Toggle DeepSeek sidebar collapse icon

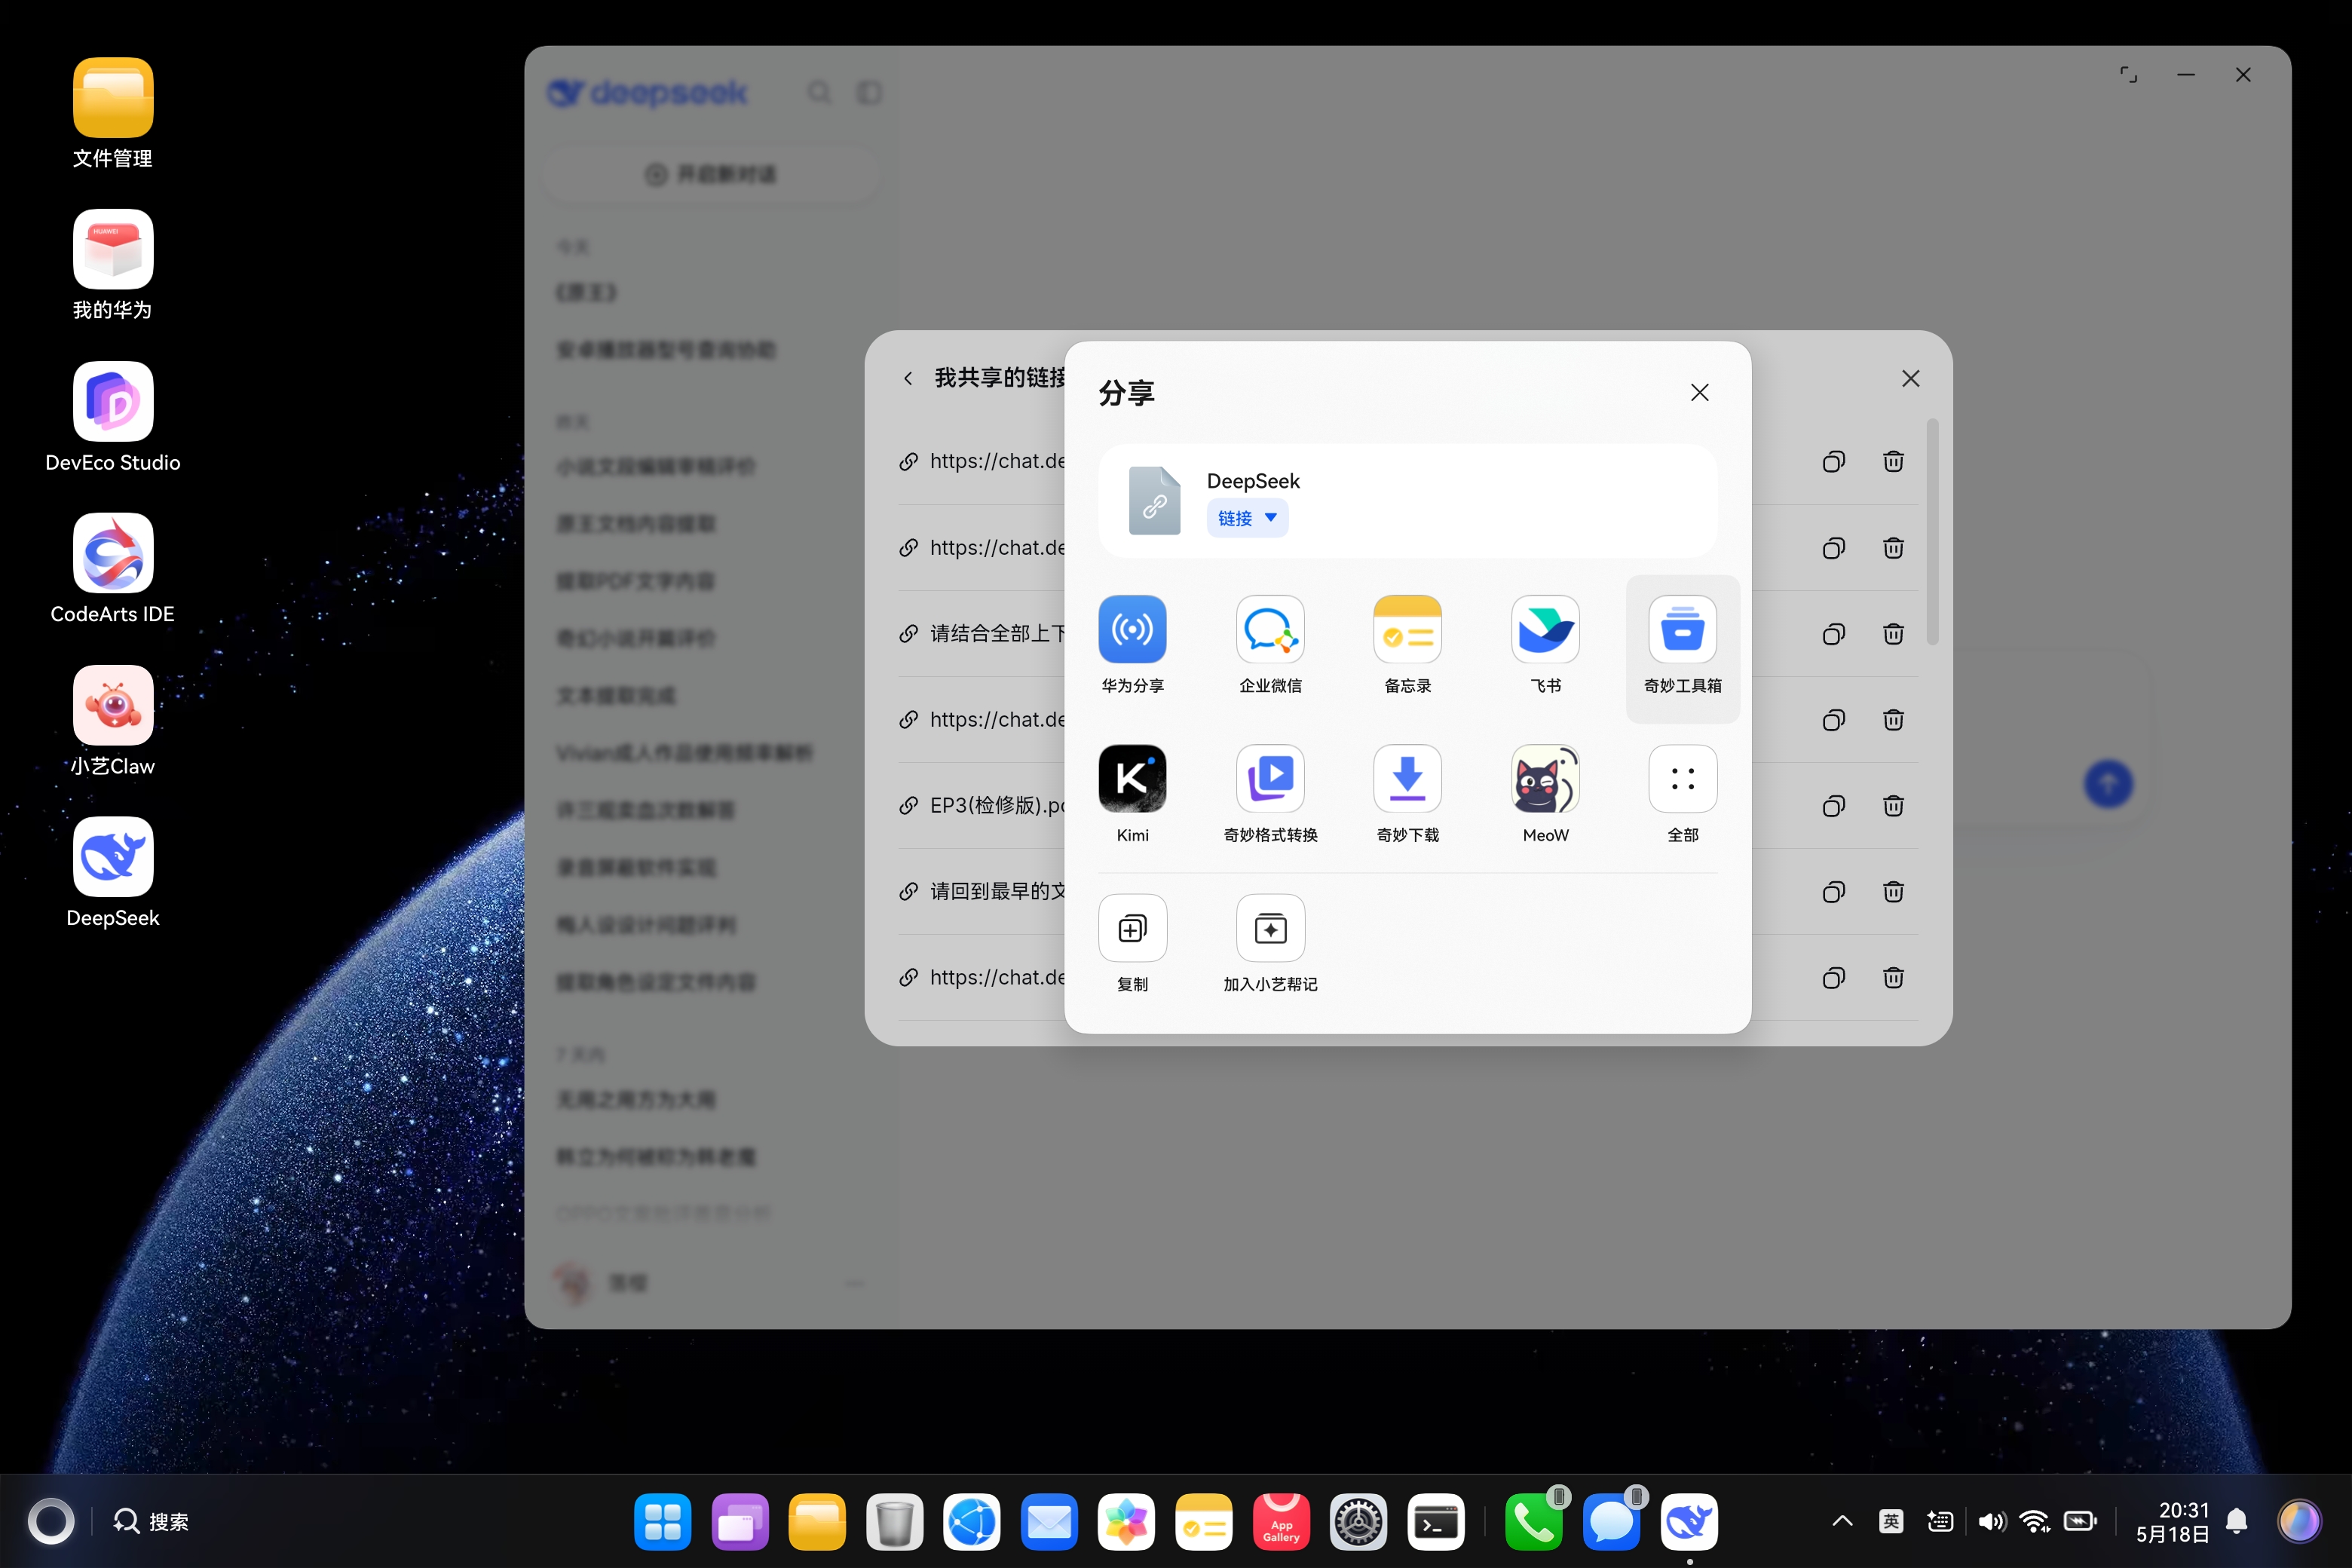click(869, 92)
